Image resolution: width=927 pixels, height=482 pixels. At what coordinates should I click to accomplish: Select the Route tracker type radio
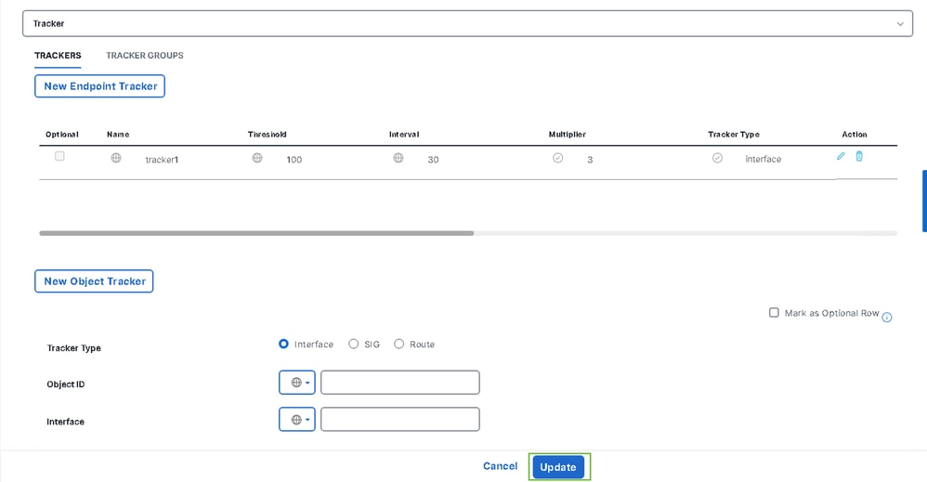coord(399,344)
